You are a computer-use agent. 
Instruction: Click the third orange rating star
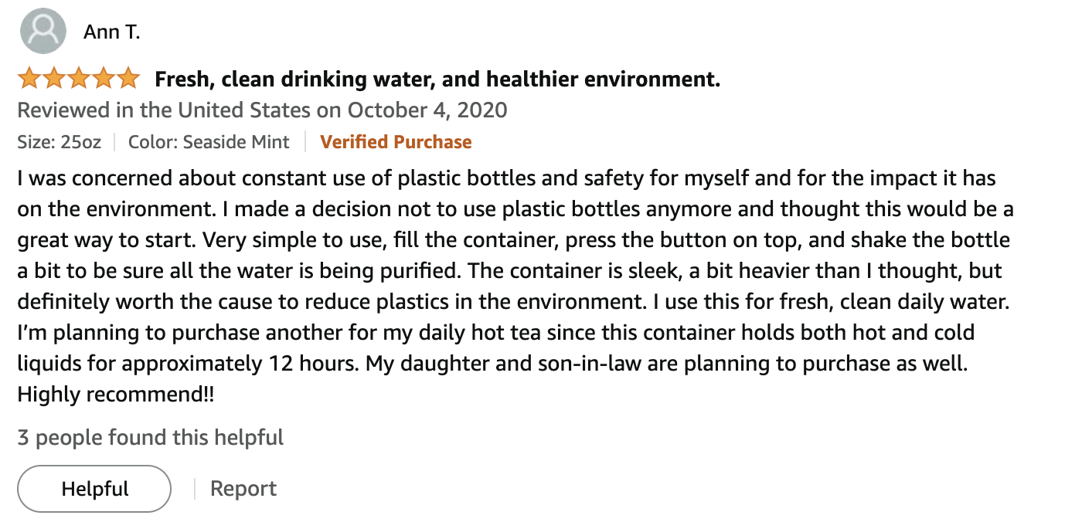pos(79,78)
